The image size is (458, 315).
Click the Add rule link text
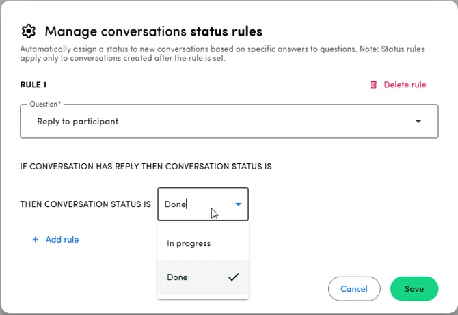pos(62,240)
